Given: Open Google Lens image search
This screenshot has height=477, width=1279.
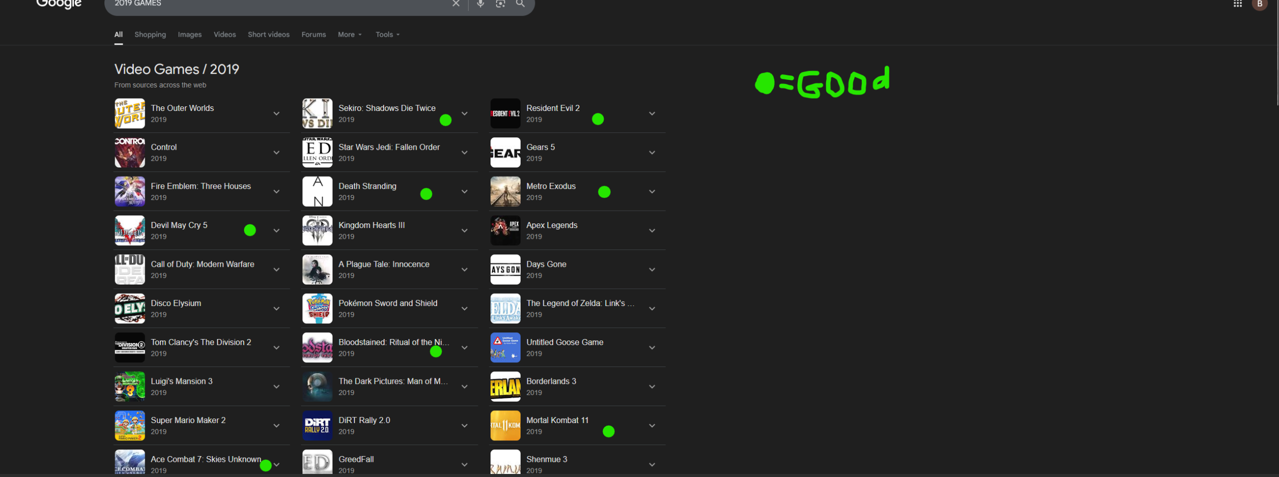Looking at the screenshot, I should click(500, 4).
